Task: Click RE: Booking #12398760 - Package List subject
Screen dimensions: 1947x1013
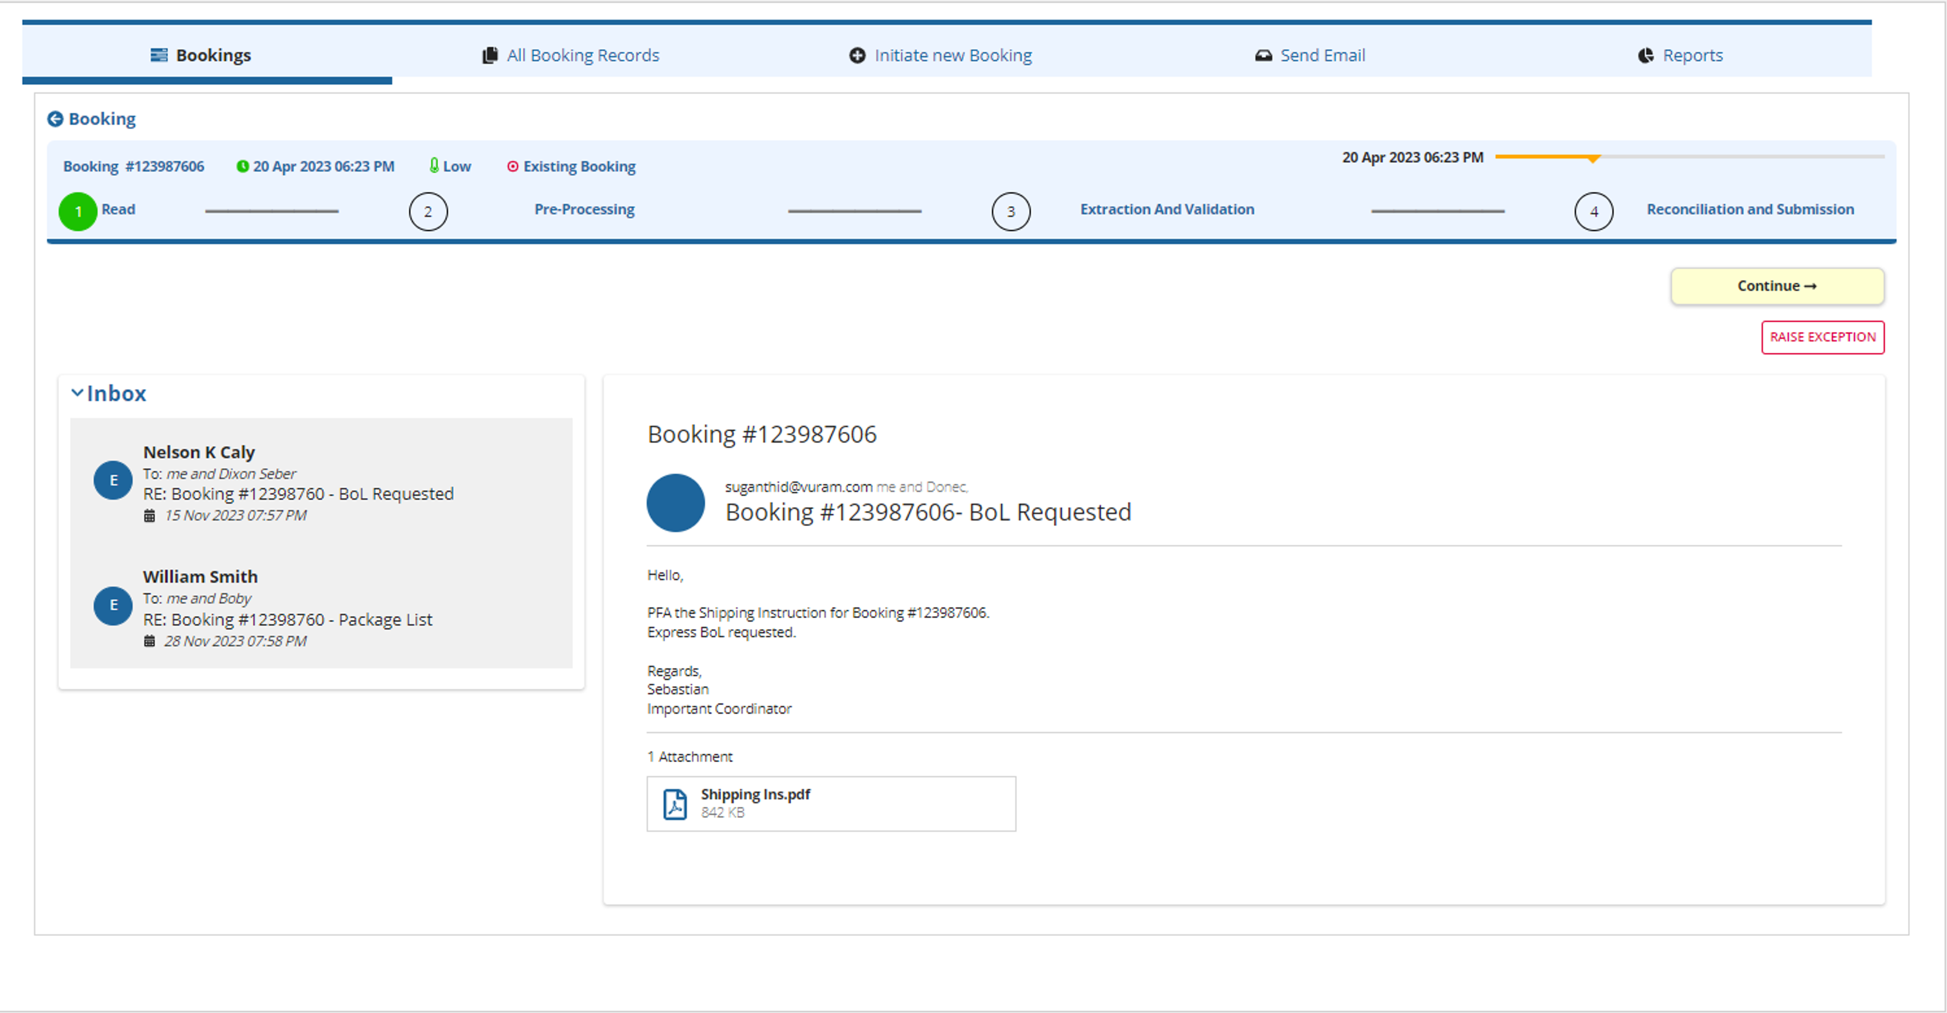Action: coord(287,619)
